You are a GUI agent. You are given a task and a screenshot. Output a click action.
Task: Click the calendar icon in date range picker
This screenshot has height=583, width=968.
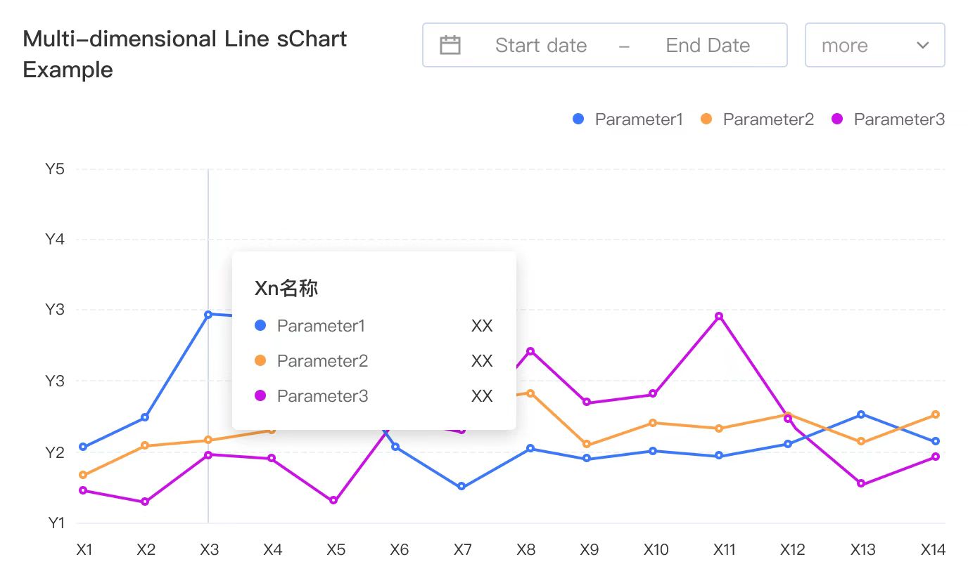coord(450,46)
